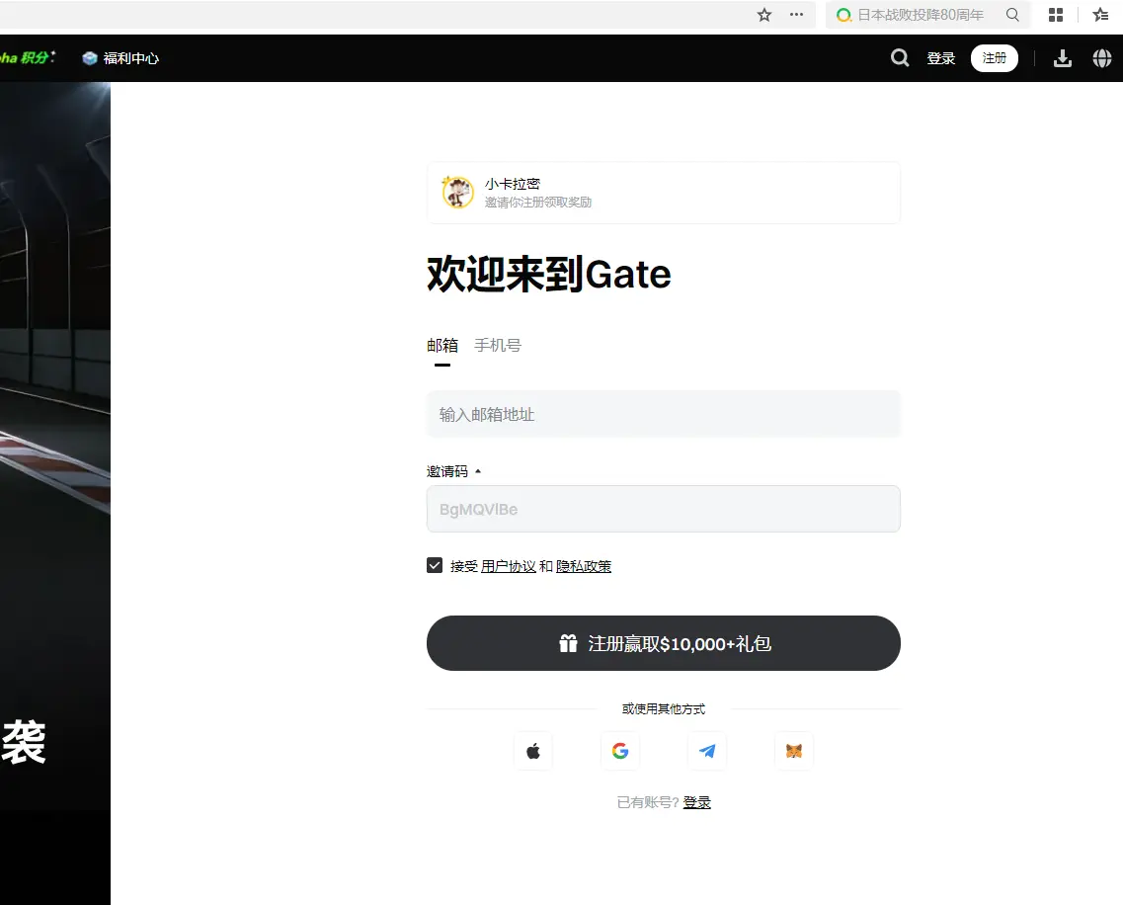Image resolution: width=1123 pixels, height=905 pixels.
Task: Click the 邀请你注册领取奖励 text
Action: tap(538, 203)
